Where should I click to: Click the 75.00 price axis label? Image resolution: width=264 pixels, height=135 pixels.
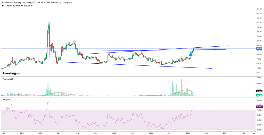click(x=259, y=59)
